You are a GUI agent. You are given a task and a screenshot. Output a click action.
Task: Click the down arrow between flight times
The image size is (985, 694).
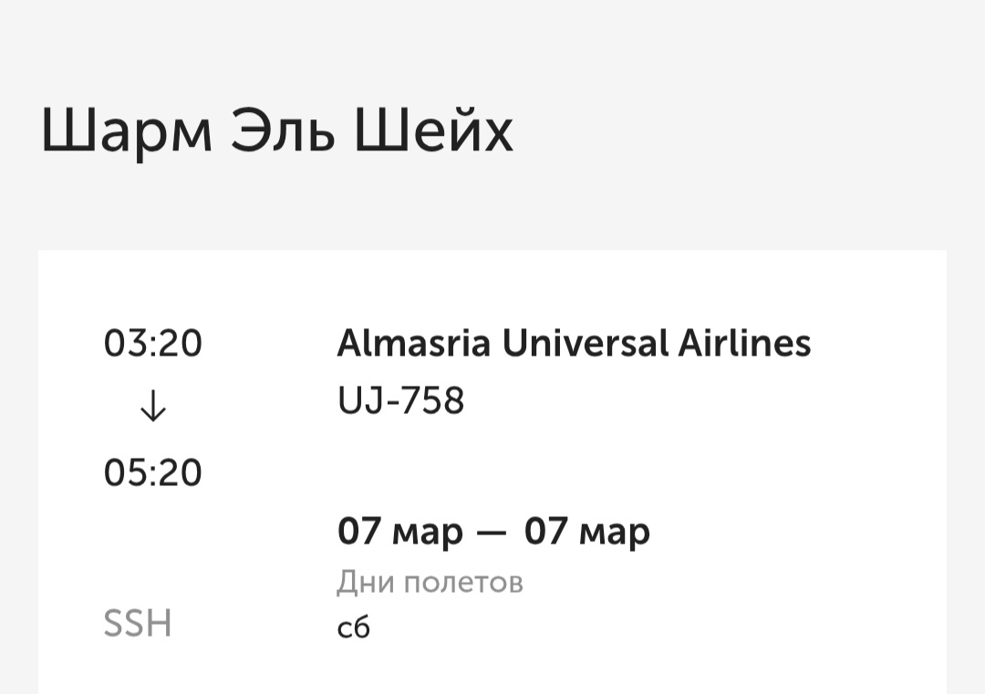[x=153, y=409]
